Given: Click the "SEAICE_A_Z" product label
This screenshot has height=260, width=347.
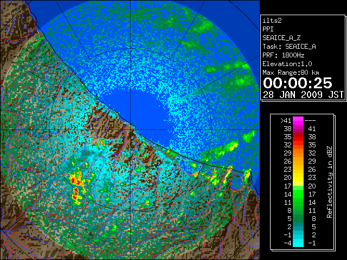Looking at the screenshot, I should [281, 38].
